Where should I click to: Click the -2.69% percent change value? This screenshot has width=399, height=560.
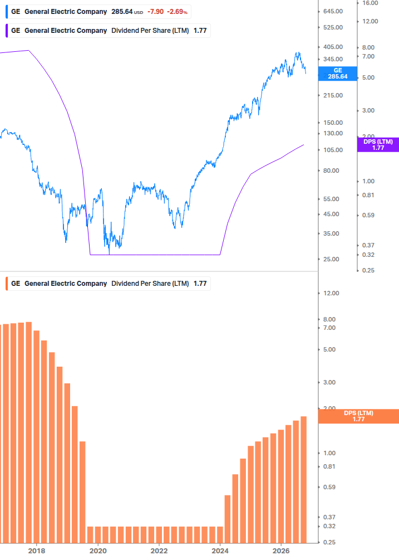click(177, 12)
